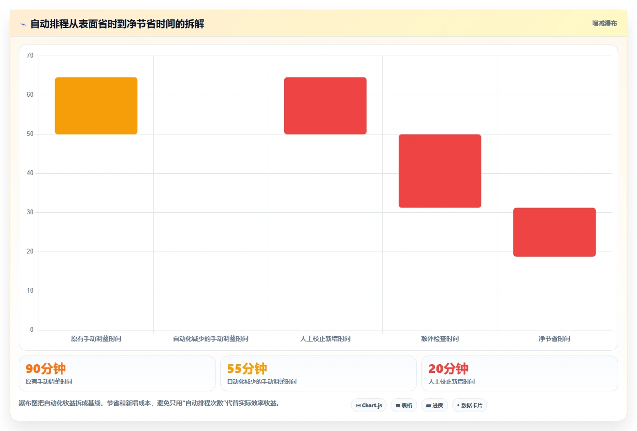Click the lightning icon beside the title
This screenshot has height=431, width=637.
tap(23, 24)
